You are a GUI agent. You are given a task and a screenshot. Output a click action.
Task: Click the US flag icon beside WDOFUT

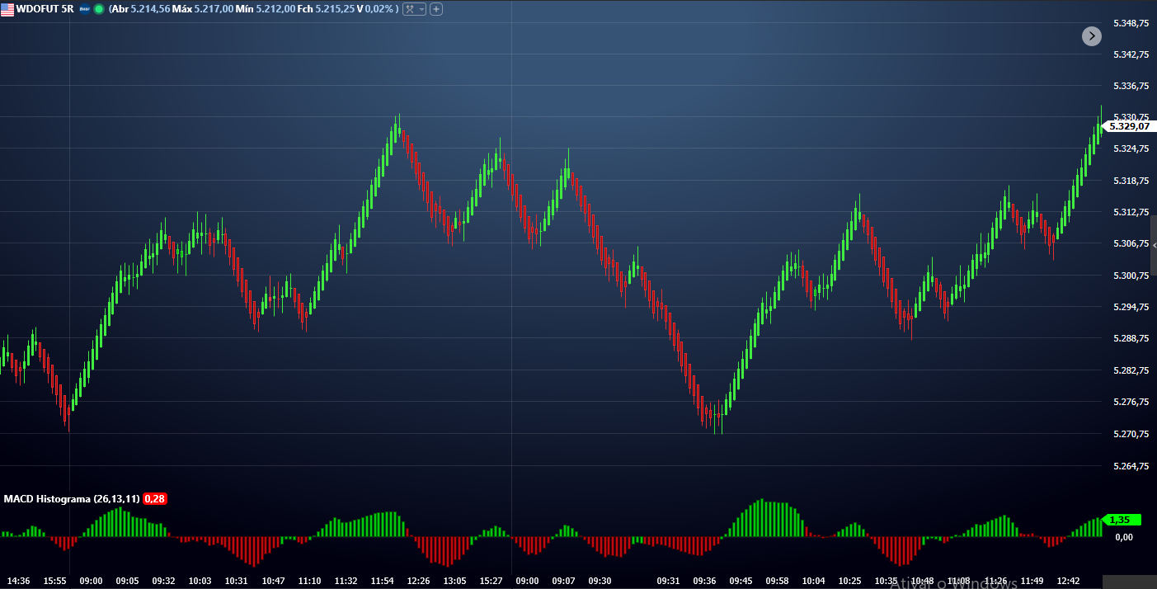(x=7, y=8)
